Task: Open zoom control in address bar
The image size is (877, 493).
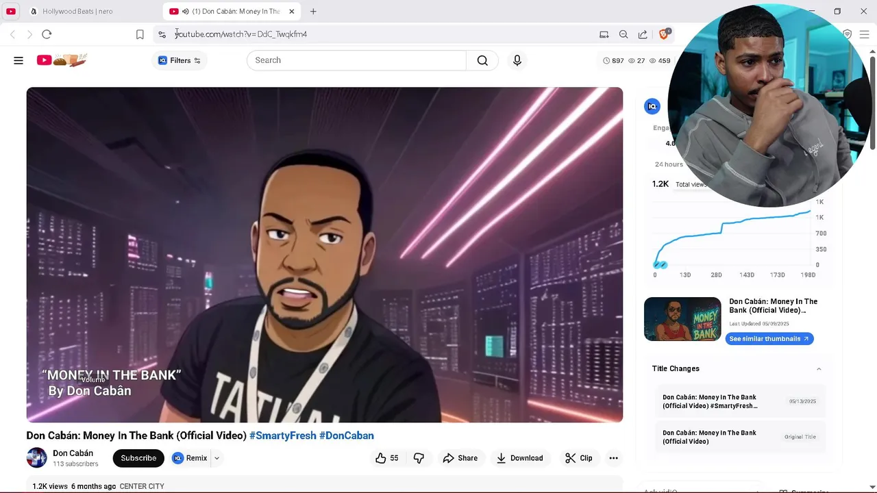Action: point(623,34)
